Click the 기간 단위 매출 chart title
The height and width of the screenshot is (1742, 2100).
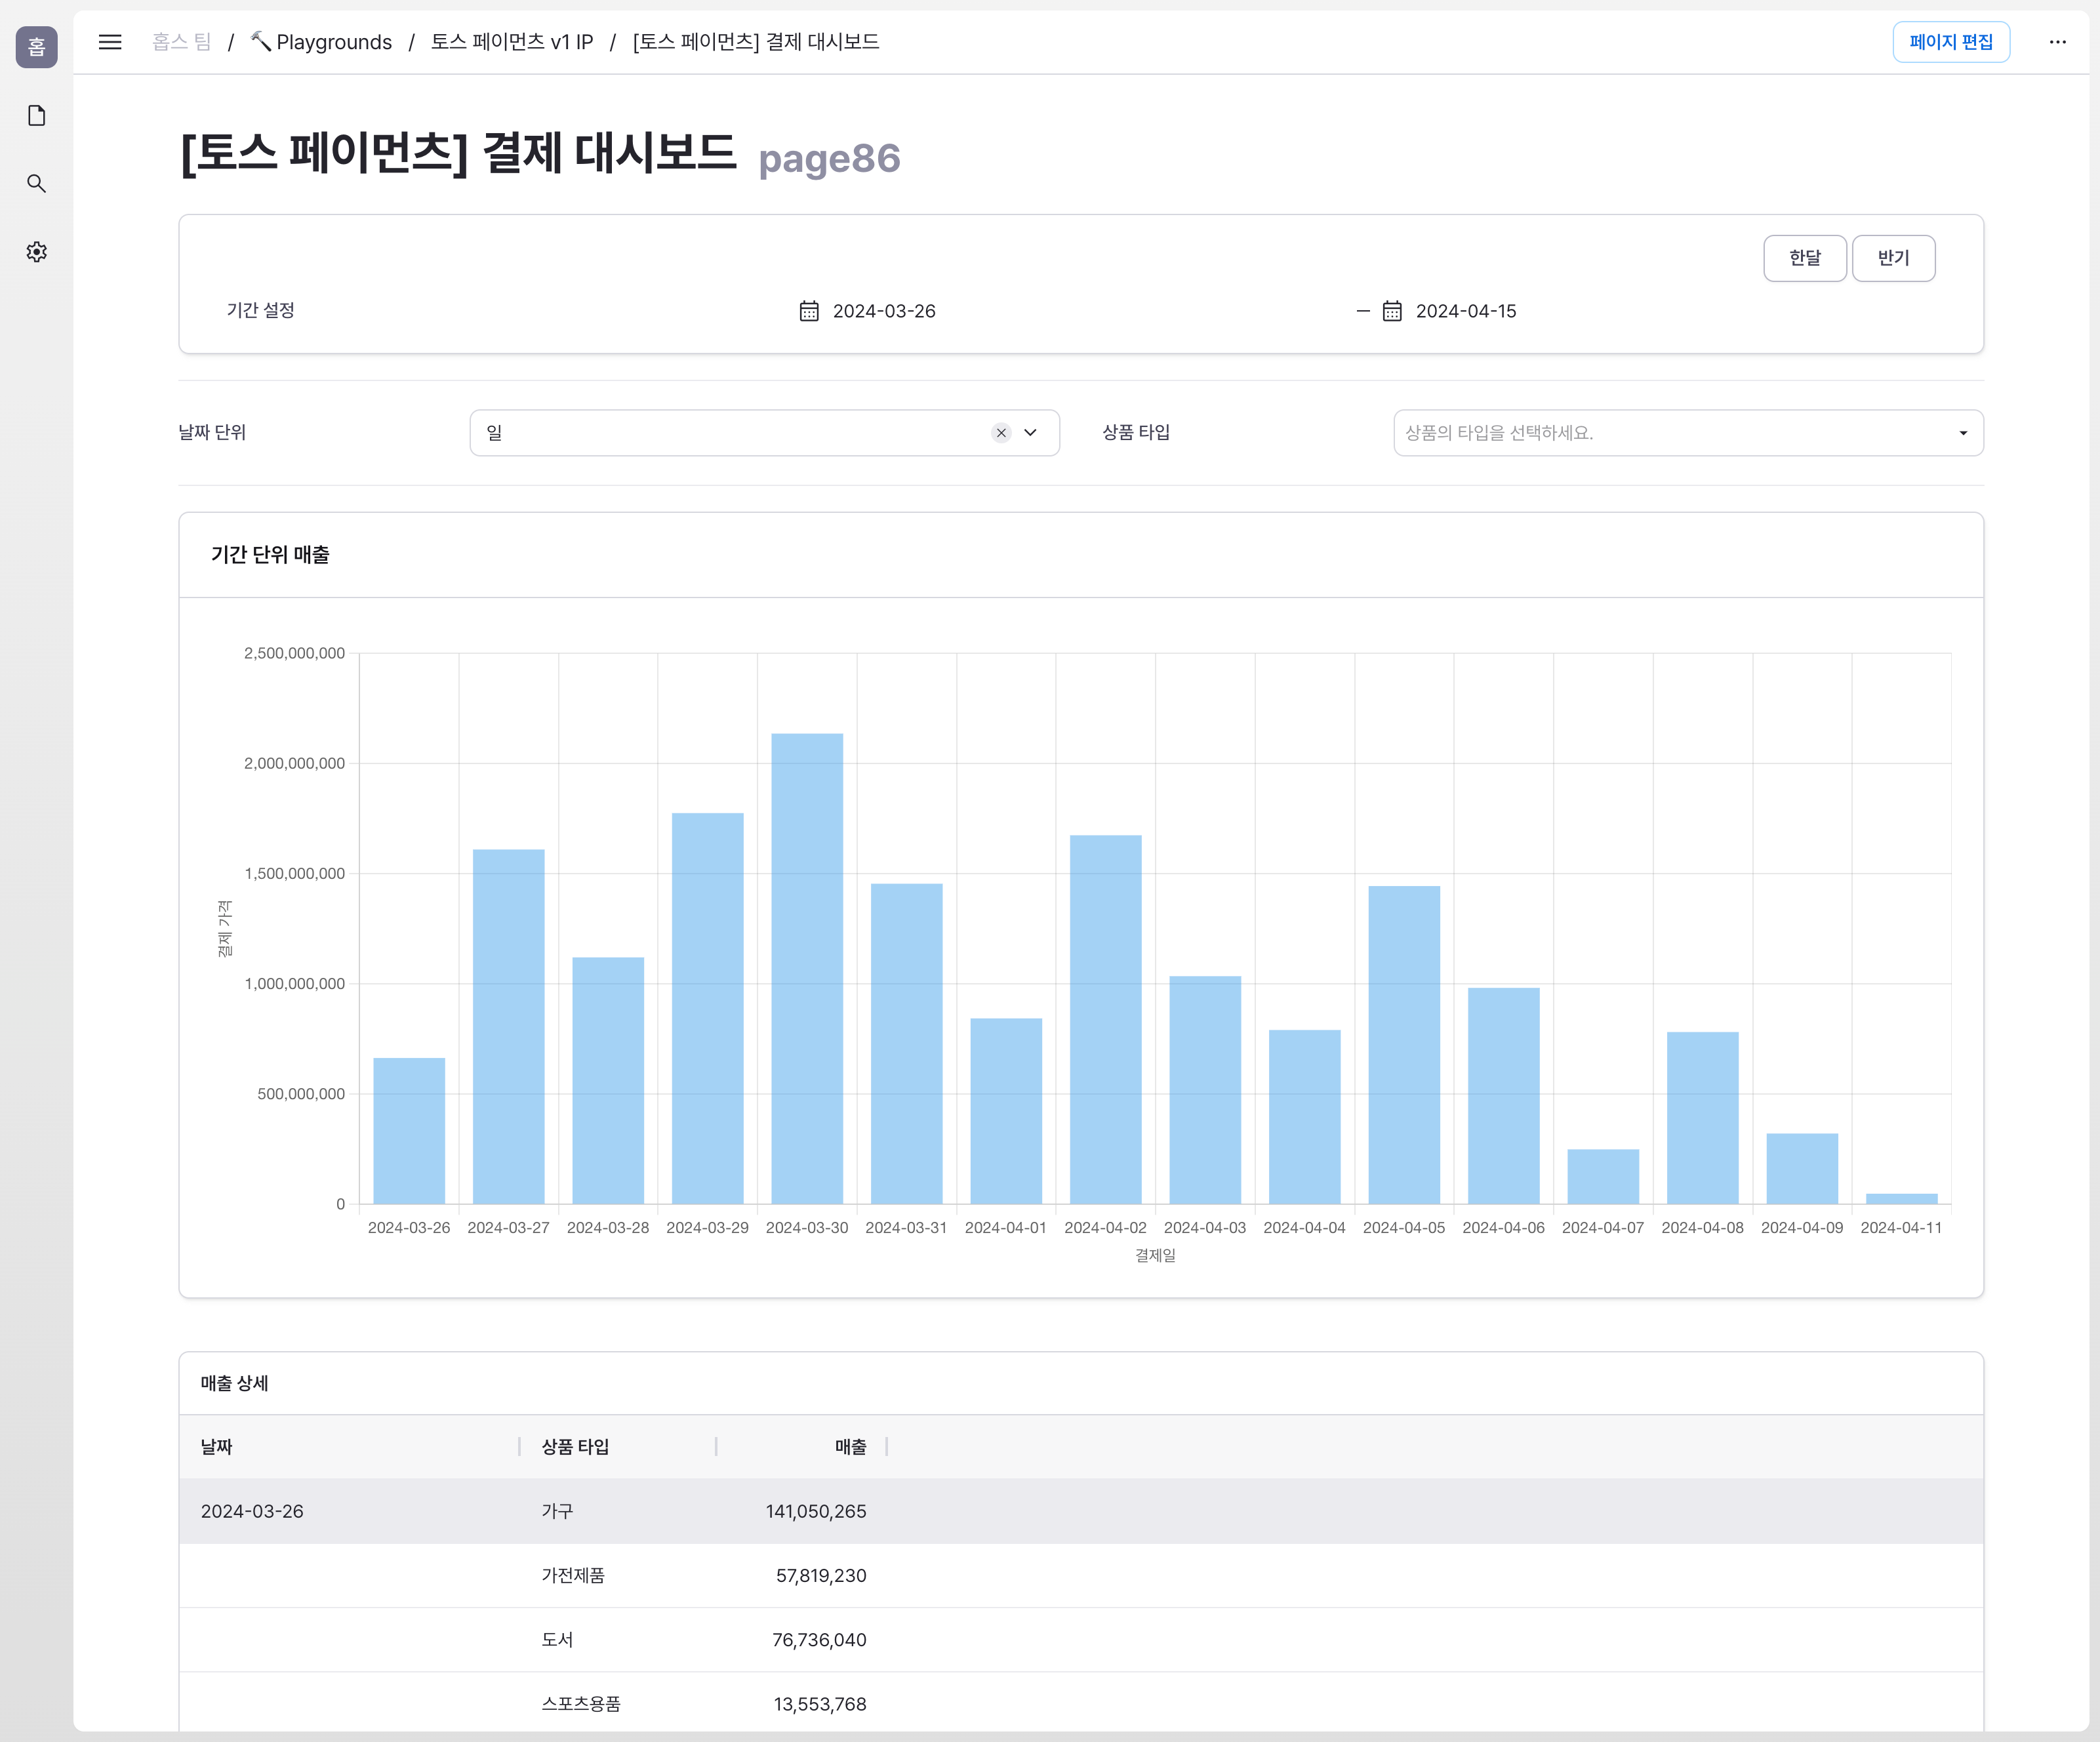point(270,555)
